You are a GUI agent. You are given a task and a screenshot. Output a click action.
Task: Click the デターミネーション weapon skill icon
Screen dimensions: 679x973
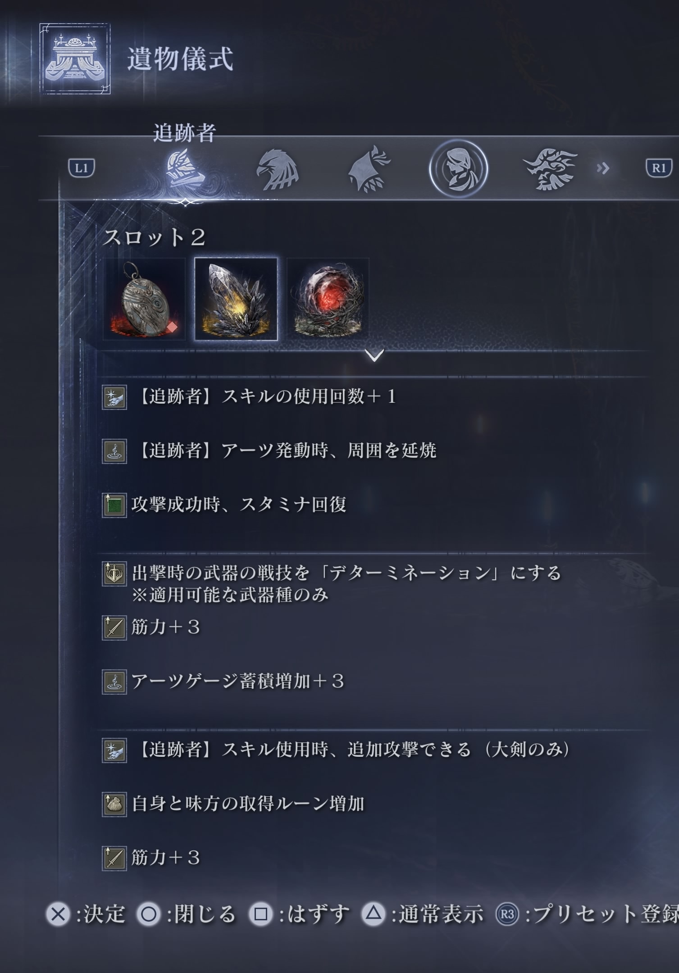(114, 573)
